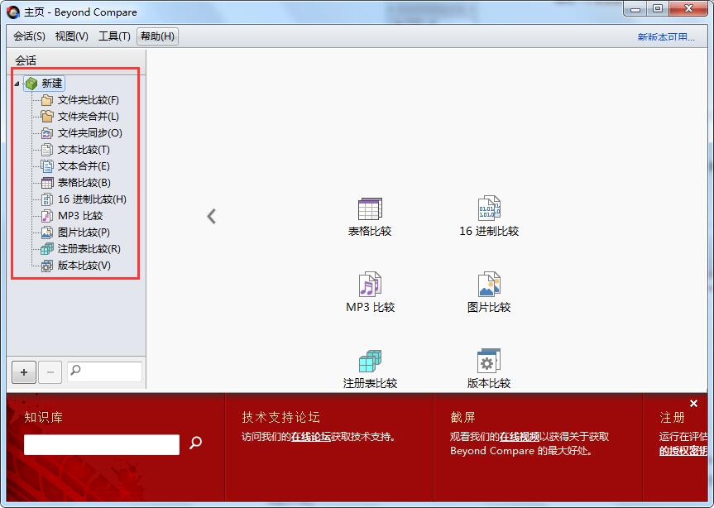
Task: Launch 注册表比较 from the large cube icon
Action: (x=370, y=361)
